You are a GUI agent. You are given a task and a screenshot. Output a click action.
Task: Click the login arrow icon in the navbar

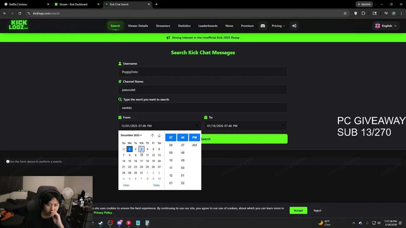[294, 26]
